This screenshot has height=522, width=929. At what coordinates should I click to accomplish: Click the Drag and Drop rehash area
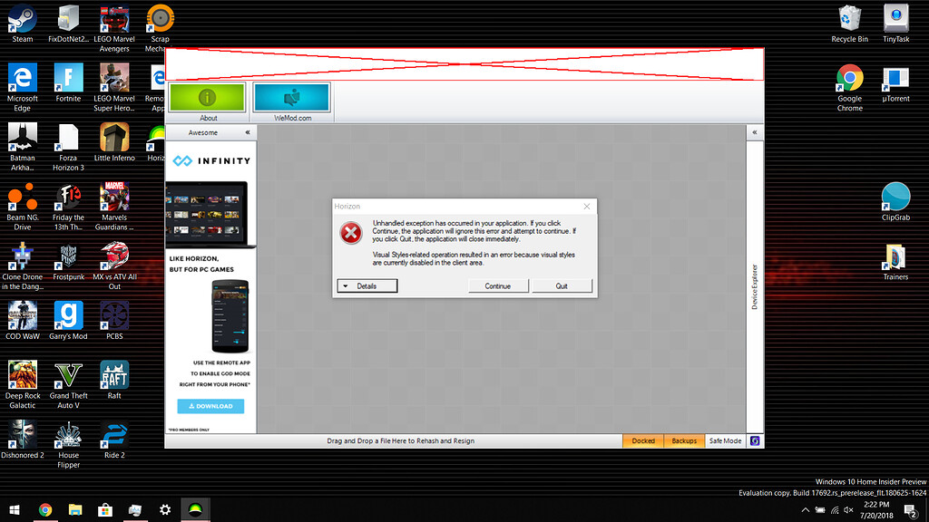click(x=400, y=441)
